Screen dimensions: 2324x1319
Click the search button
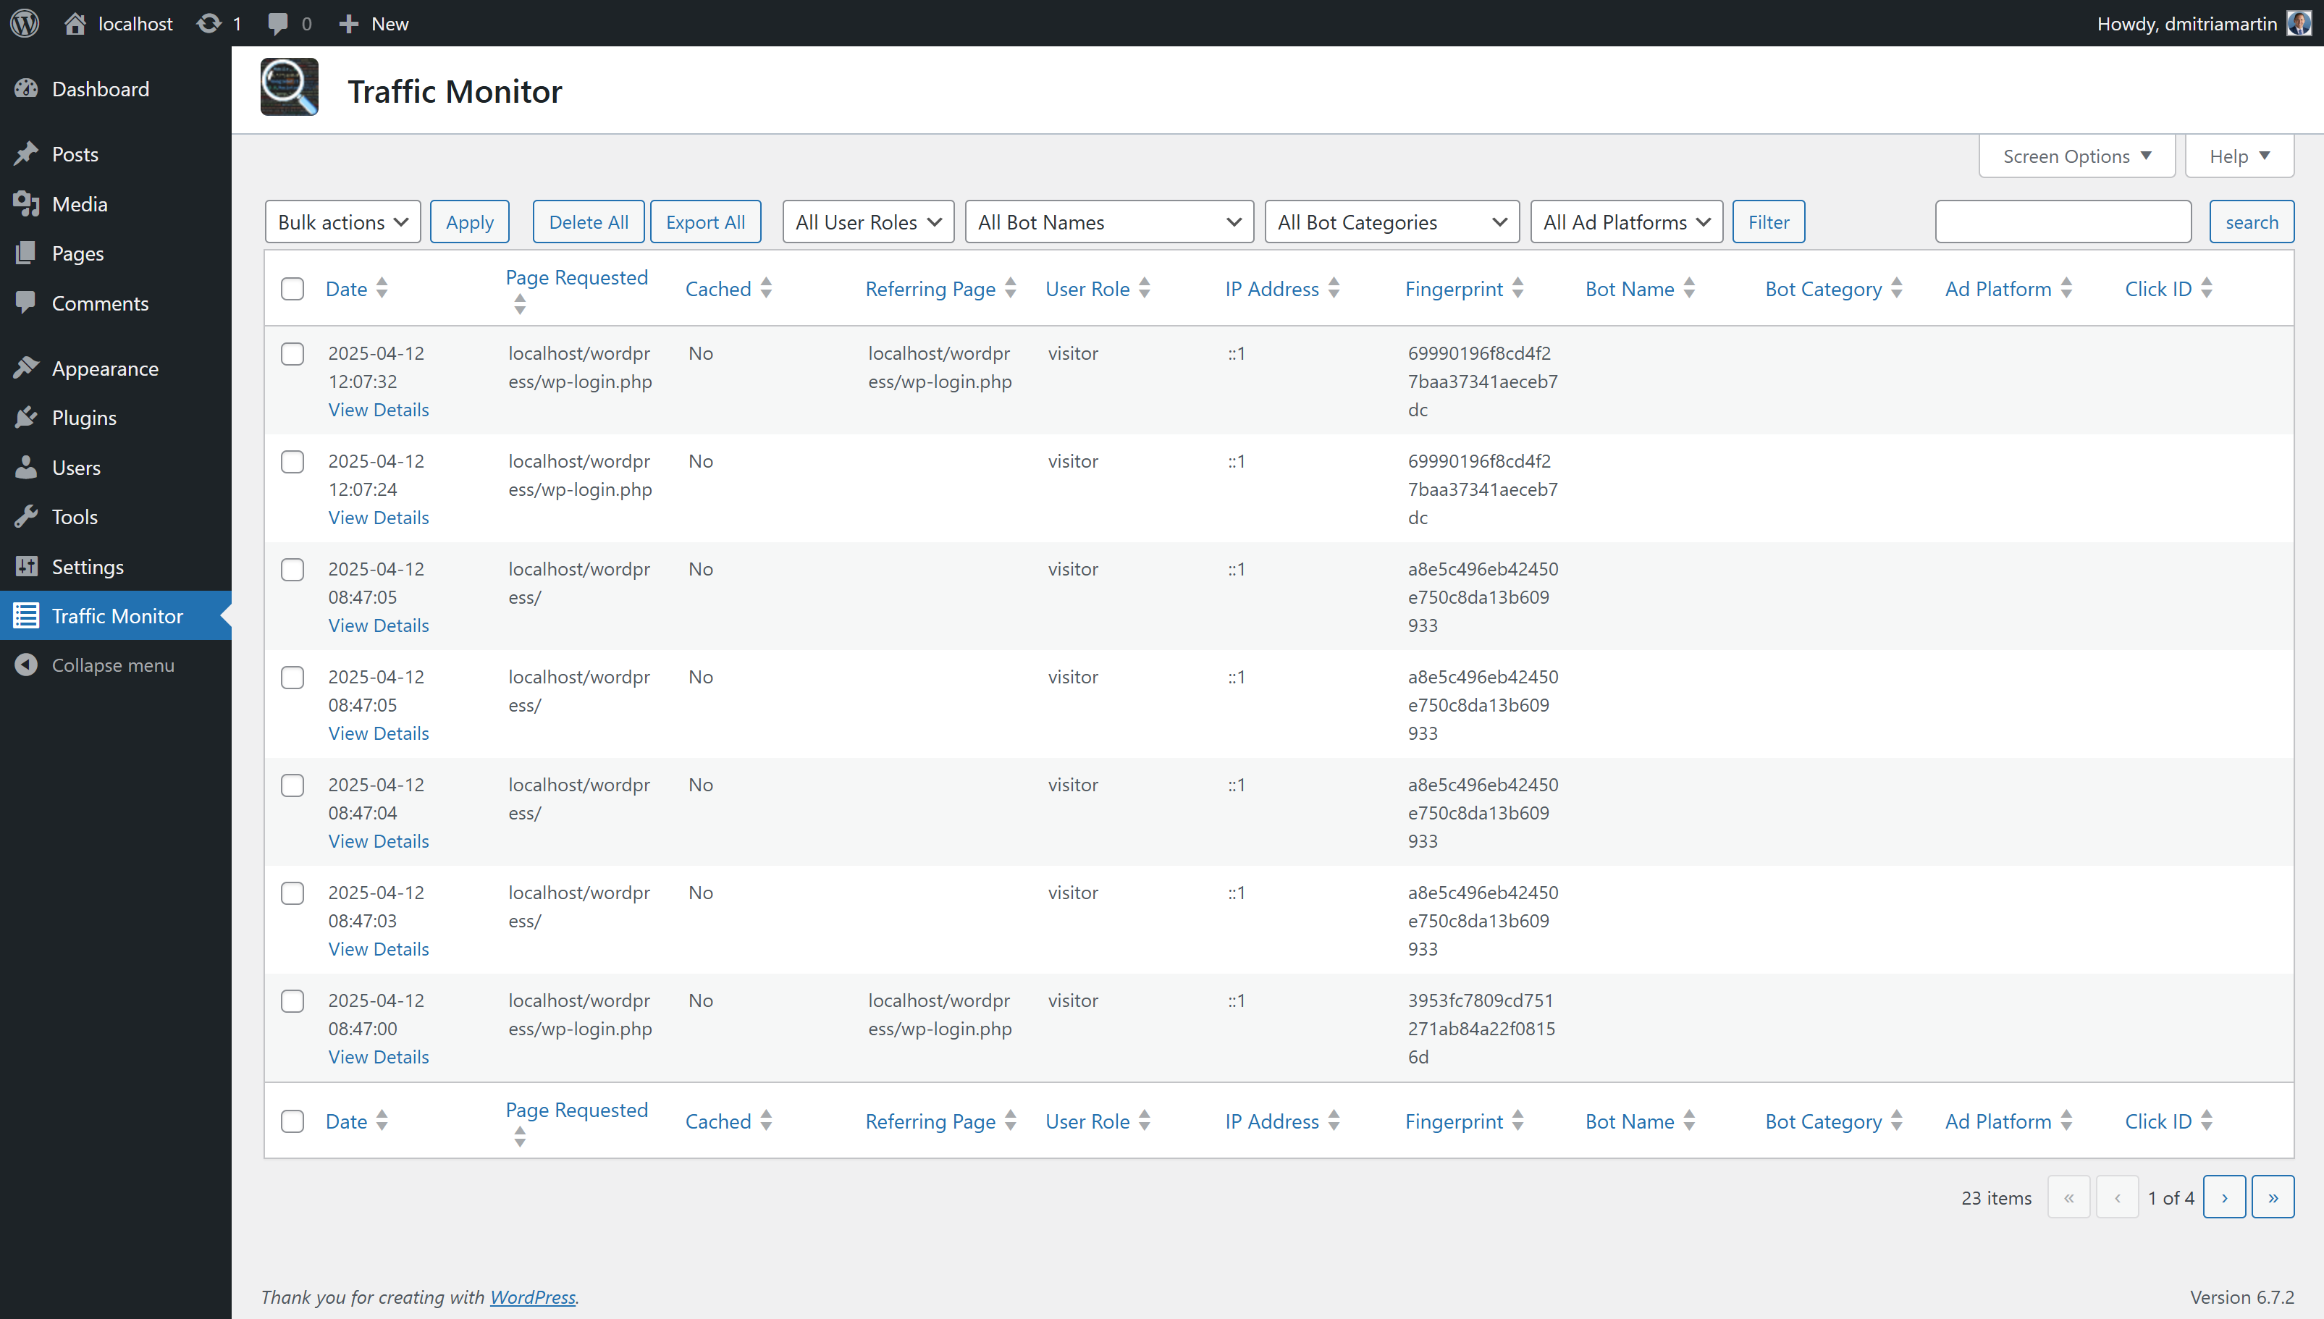coord(2252,222)
